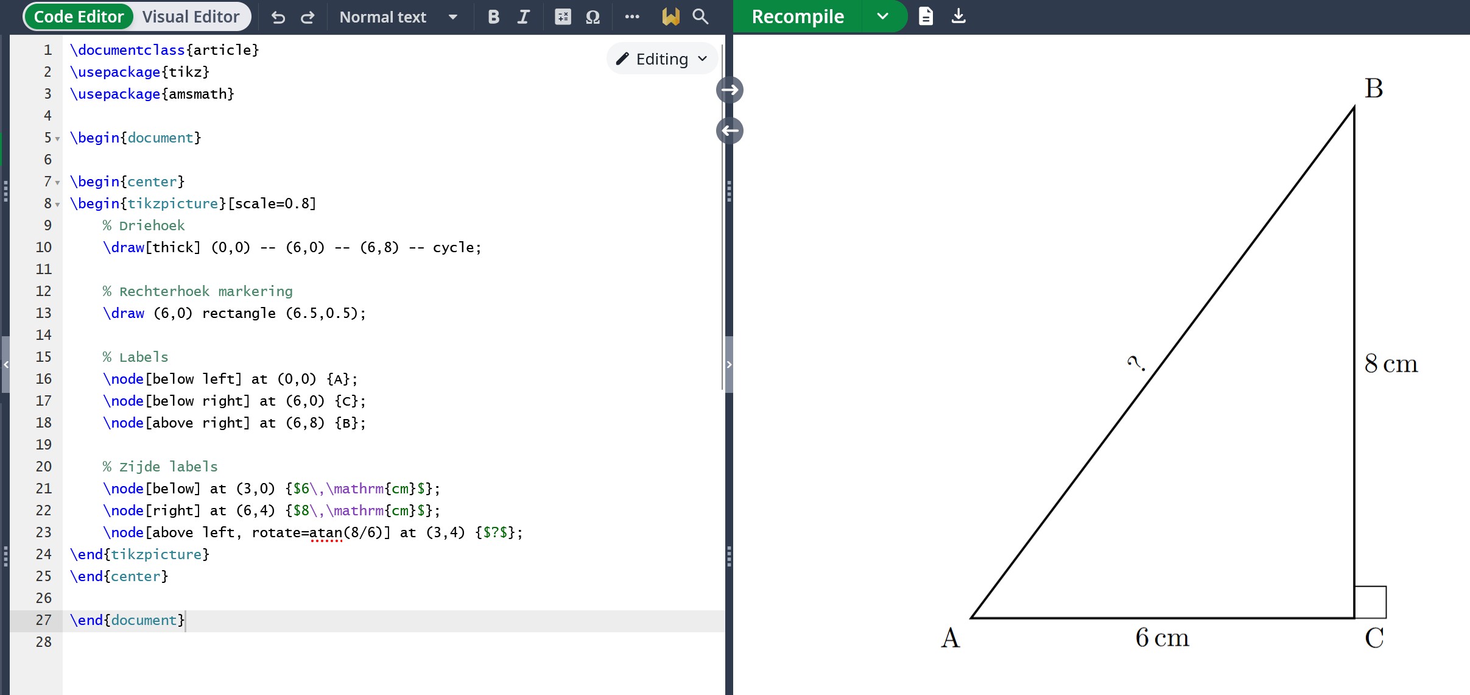
Task: Click the editor vertical scrollbar
Action: [722, 216]
